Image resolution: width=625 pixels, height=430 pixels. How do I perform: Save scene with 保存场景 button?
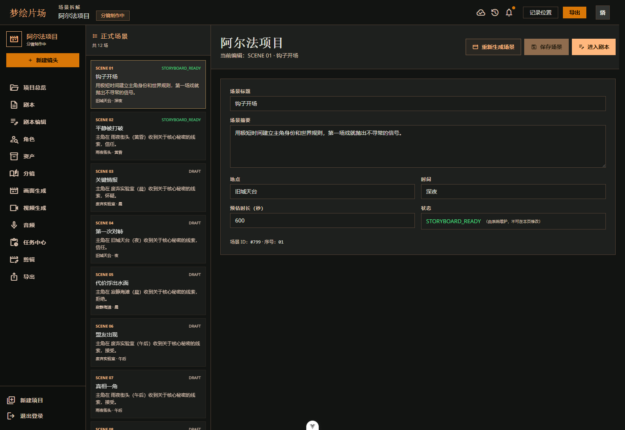[546, 47]
